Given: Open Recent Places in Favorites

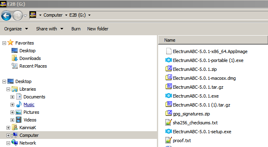Looking at the screenshot, I should point(33,66).
